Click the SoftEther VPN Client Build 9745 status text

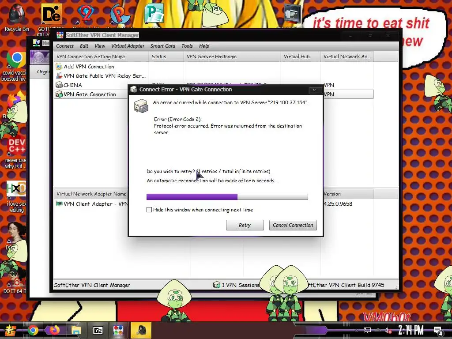pyautogui.click(x=346, y=285)
